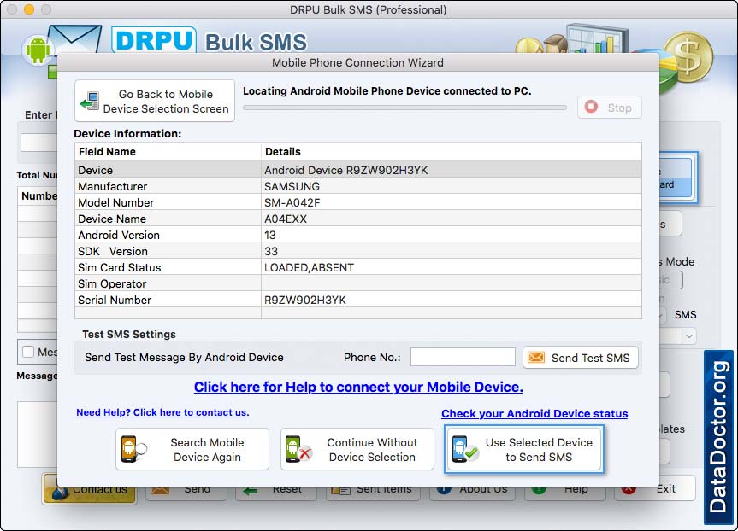Click the Android robot logo icon

pyautogui.click(x=38, y=50)
